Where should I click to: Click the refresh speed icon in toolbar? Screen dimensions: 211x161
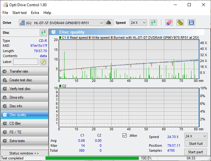tap(153, 23)
